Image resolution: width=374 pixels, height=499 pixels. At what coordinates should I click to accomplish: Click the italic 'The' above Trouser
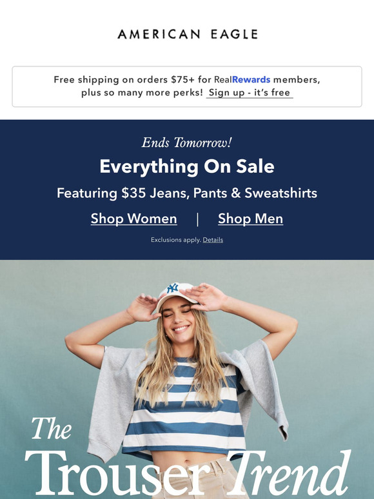(52, 428)
